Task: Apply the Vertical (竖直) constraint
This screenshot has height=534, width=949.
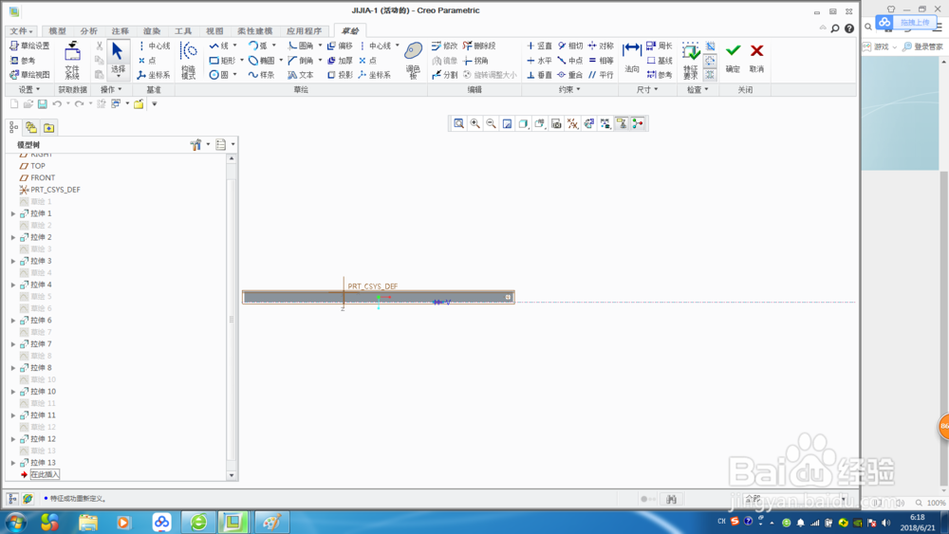Action: [539, 46]
